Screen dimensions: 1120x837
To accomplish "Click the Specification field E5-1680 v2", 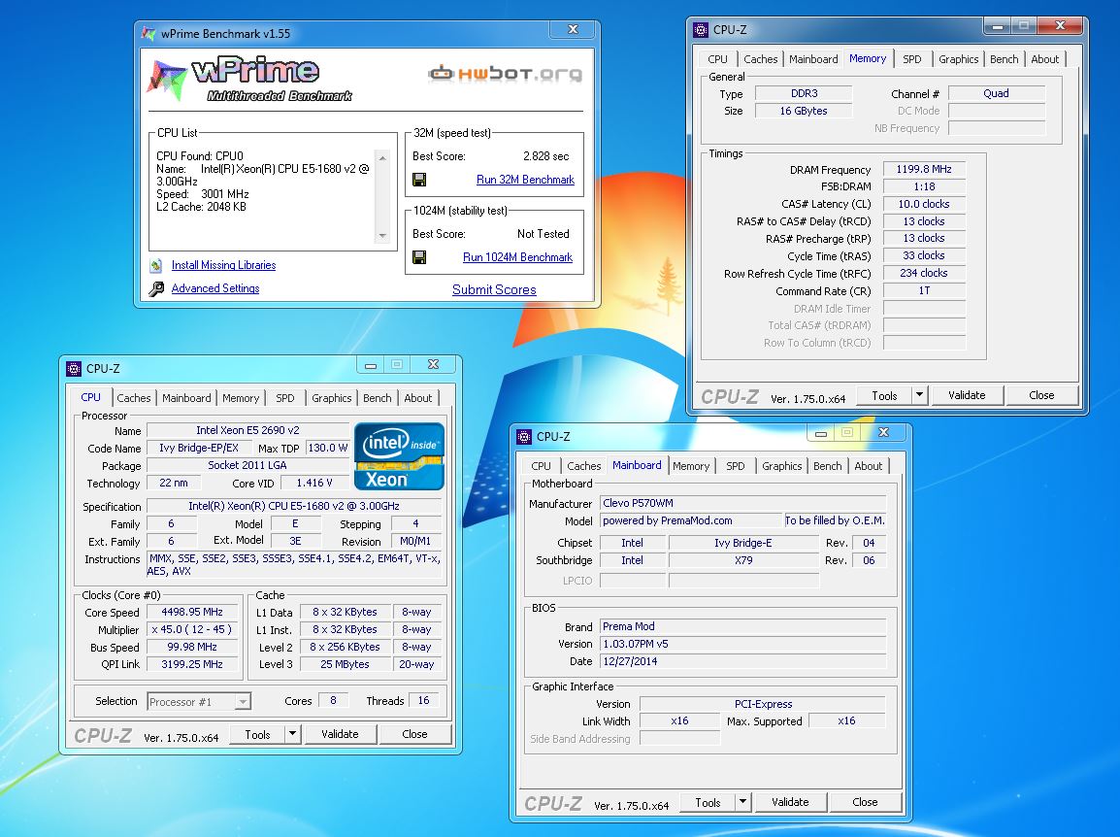I will [293, 506].
